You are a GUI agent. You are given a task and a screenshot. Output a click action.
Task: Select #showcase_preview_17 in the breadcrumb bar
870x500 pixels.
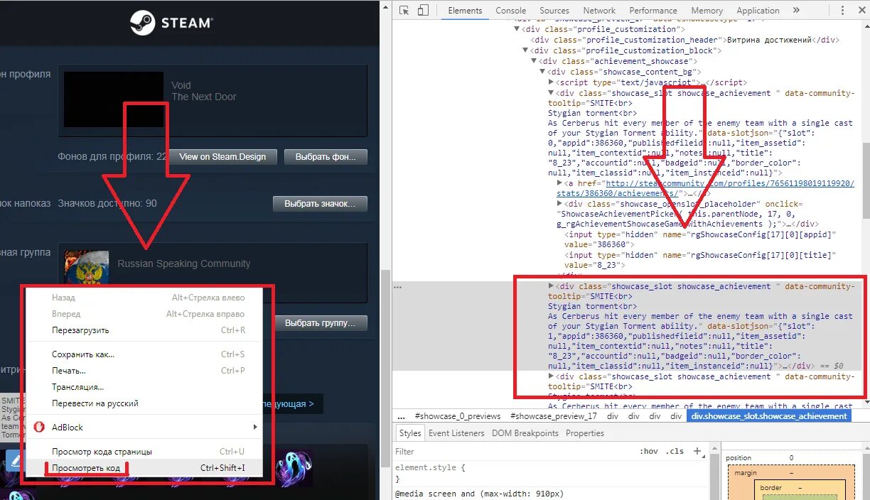pyautogui.click(x=554, y=416)
